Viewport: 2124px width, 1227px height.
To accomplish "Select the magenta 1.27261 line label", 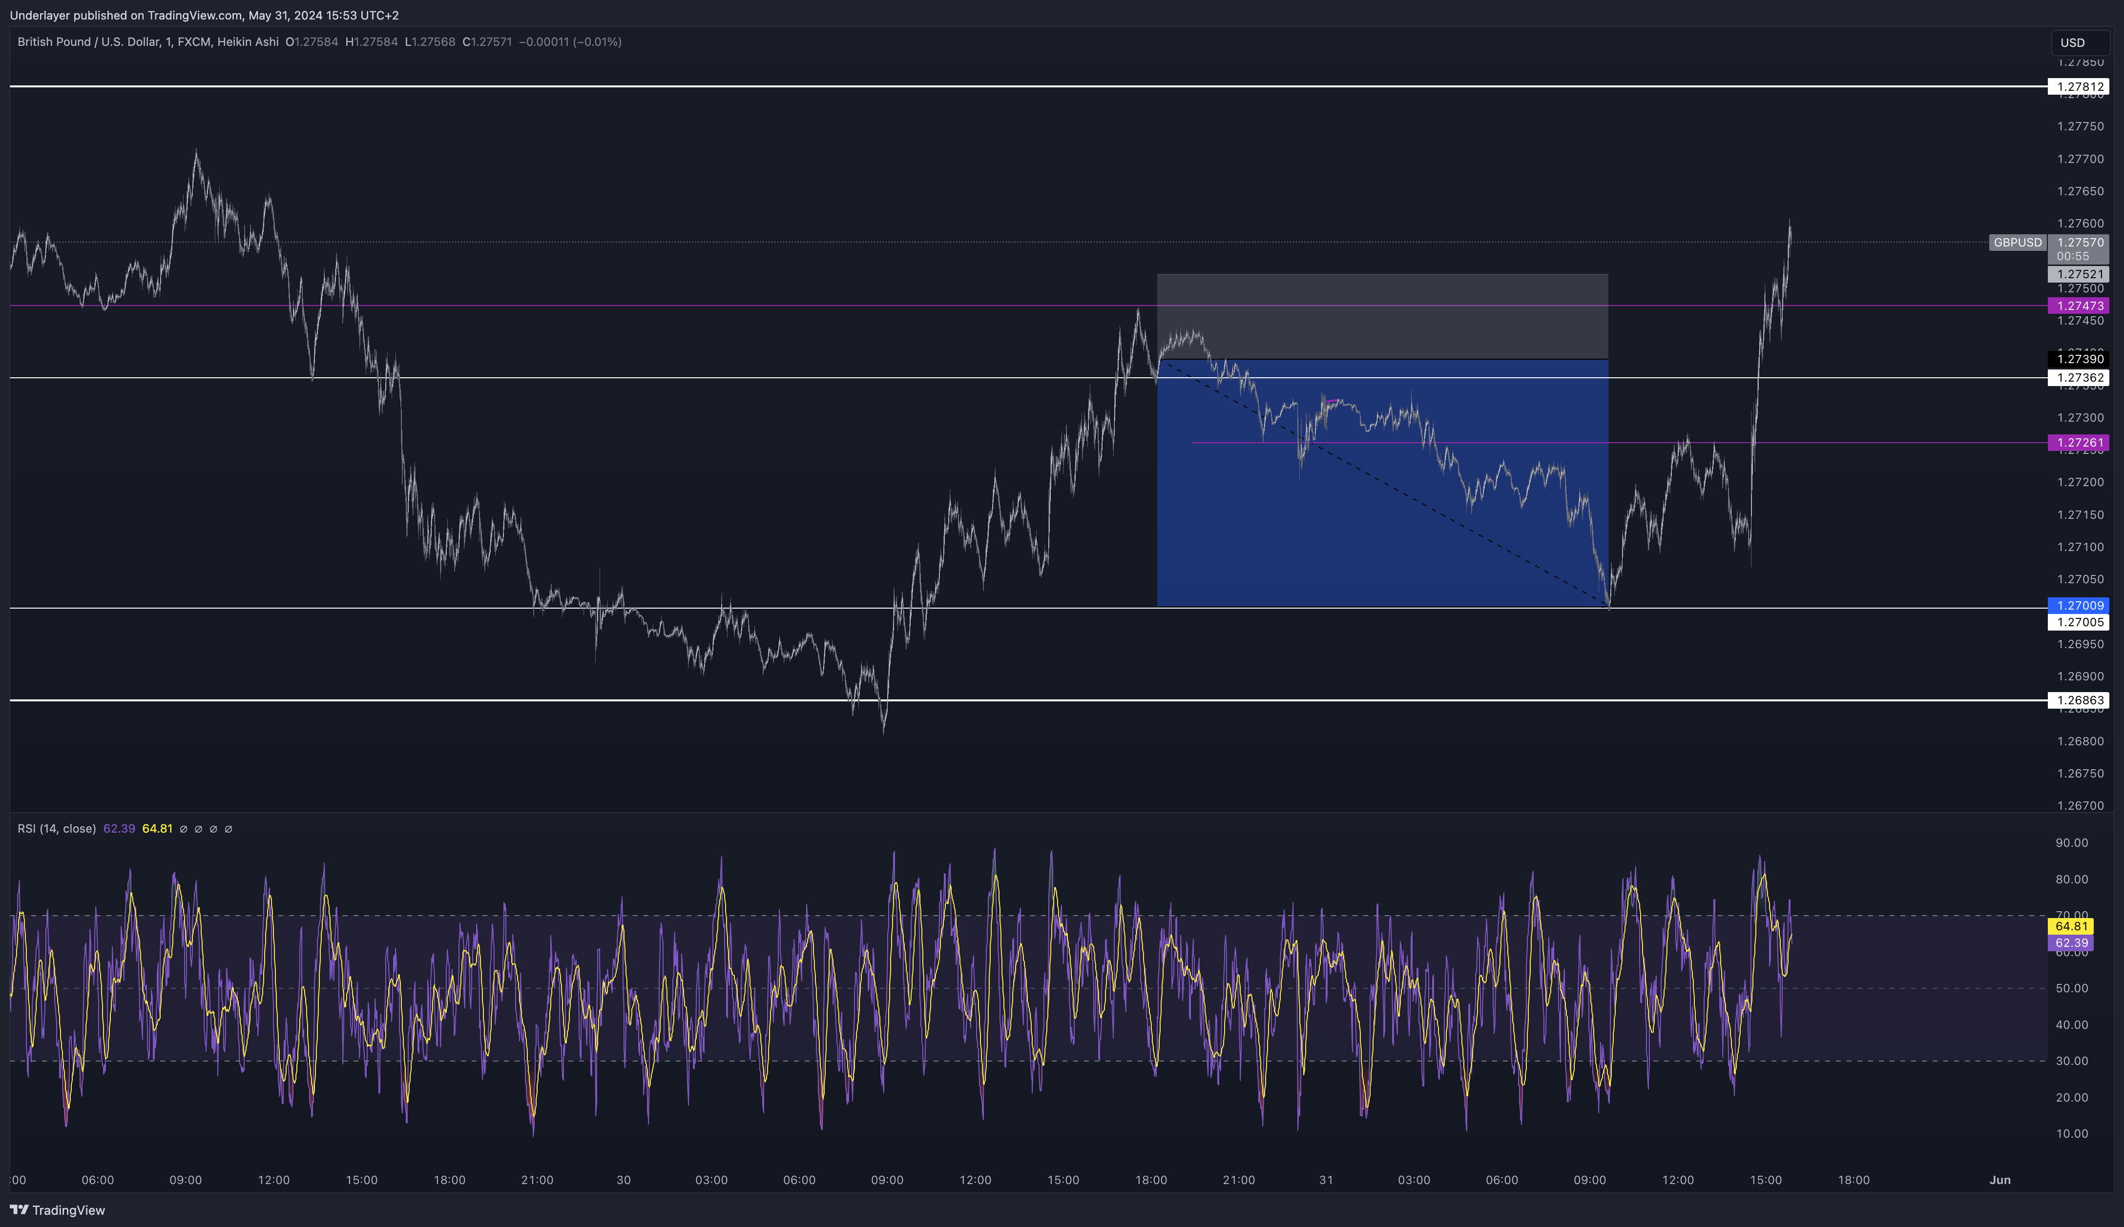I will click(2078, 443).
